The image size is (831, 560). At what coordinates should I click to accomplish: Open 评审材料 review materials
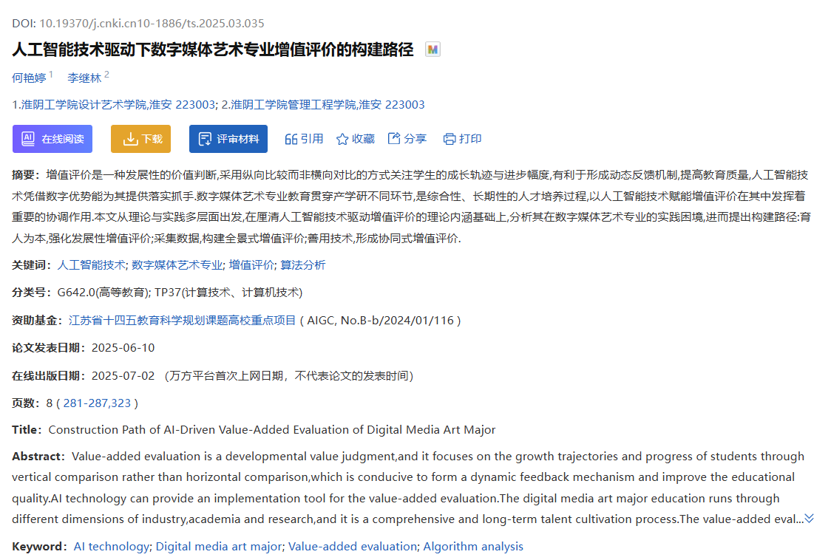point(228,139)
